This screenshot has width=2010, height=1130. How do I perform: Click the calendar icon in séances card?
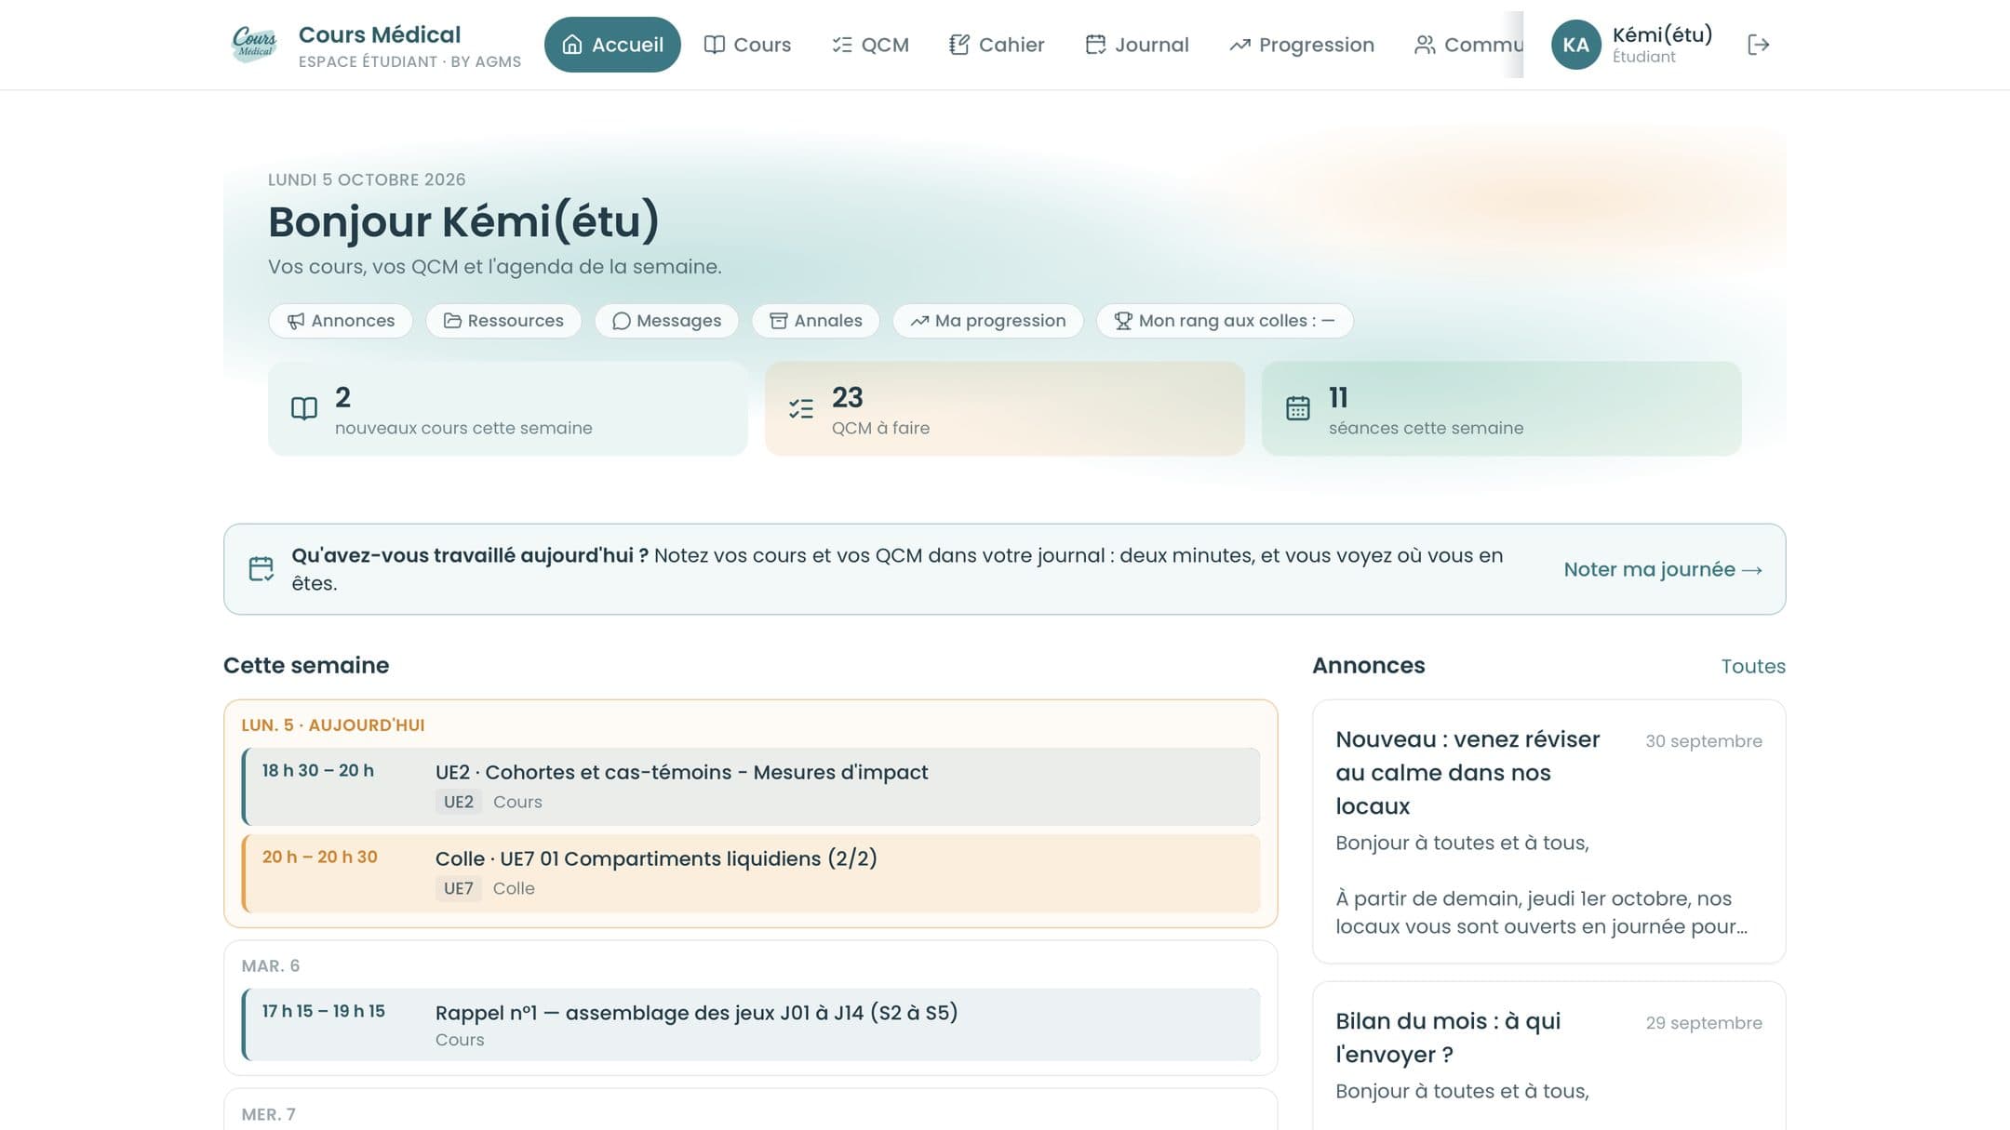tap(1298, 408)
